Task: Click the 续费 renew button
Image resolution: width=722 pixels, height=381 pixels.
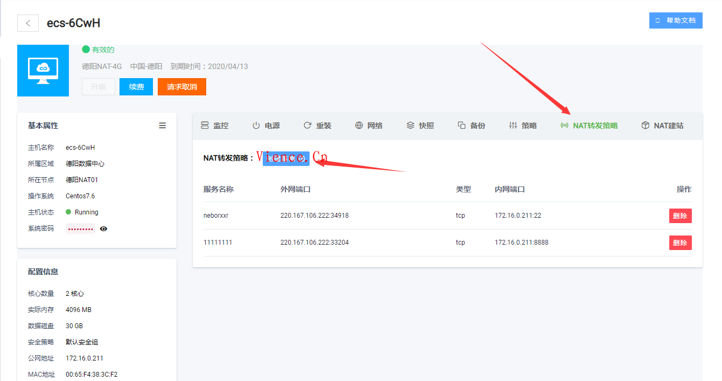Action: tap(136, 87)
